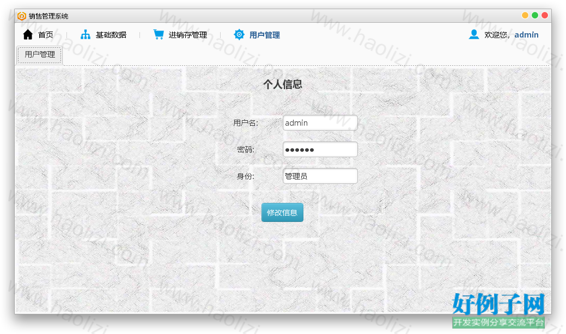Click the 密码: label
Viewport: 566px width, 334px height.
[x=246, y=150]
